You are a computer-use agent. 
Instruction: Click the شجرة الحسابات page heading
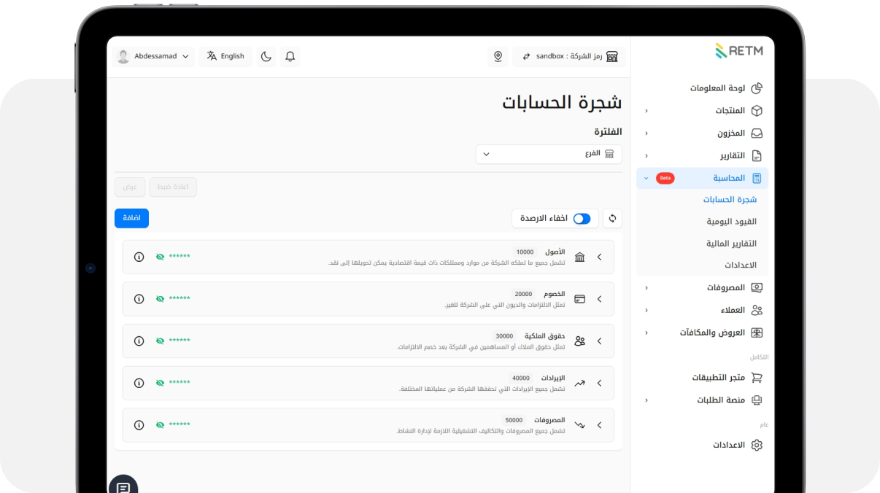coord(562,103)
